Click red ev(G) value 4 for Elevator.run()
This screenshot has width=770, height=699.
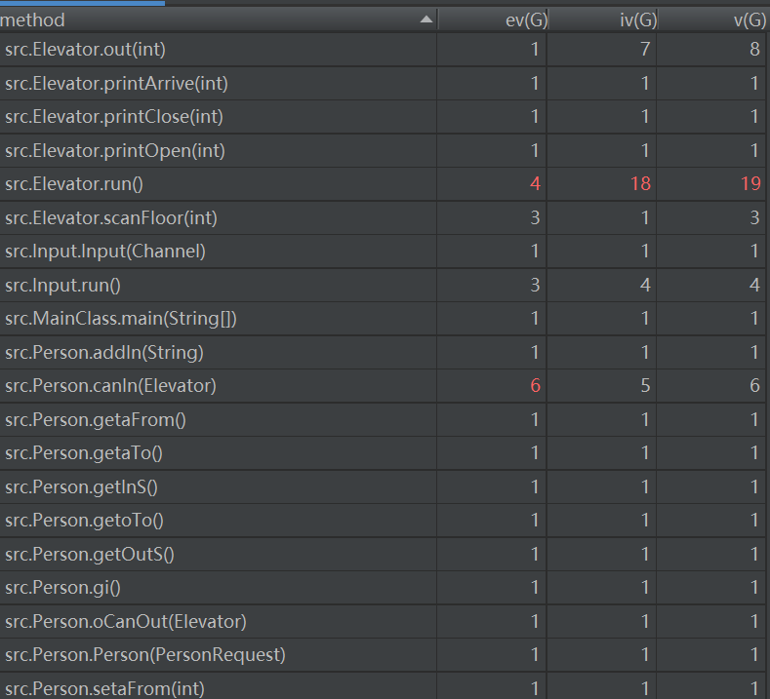(x=535, y=184)
